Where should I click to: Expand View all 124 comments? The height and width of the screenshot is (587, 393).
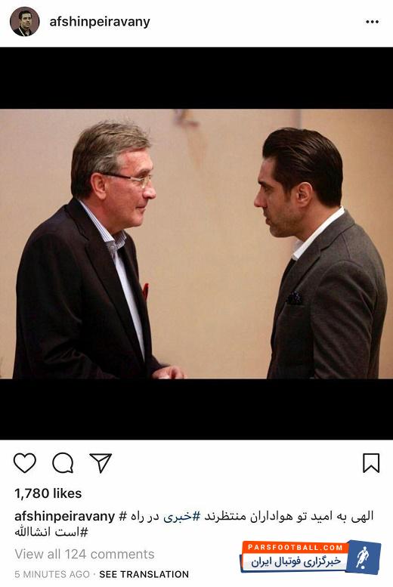click(x=85, y=554)
